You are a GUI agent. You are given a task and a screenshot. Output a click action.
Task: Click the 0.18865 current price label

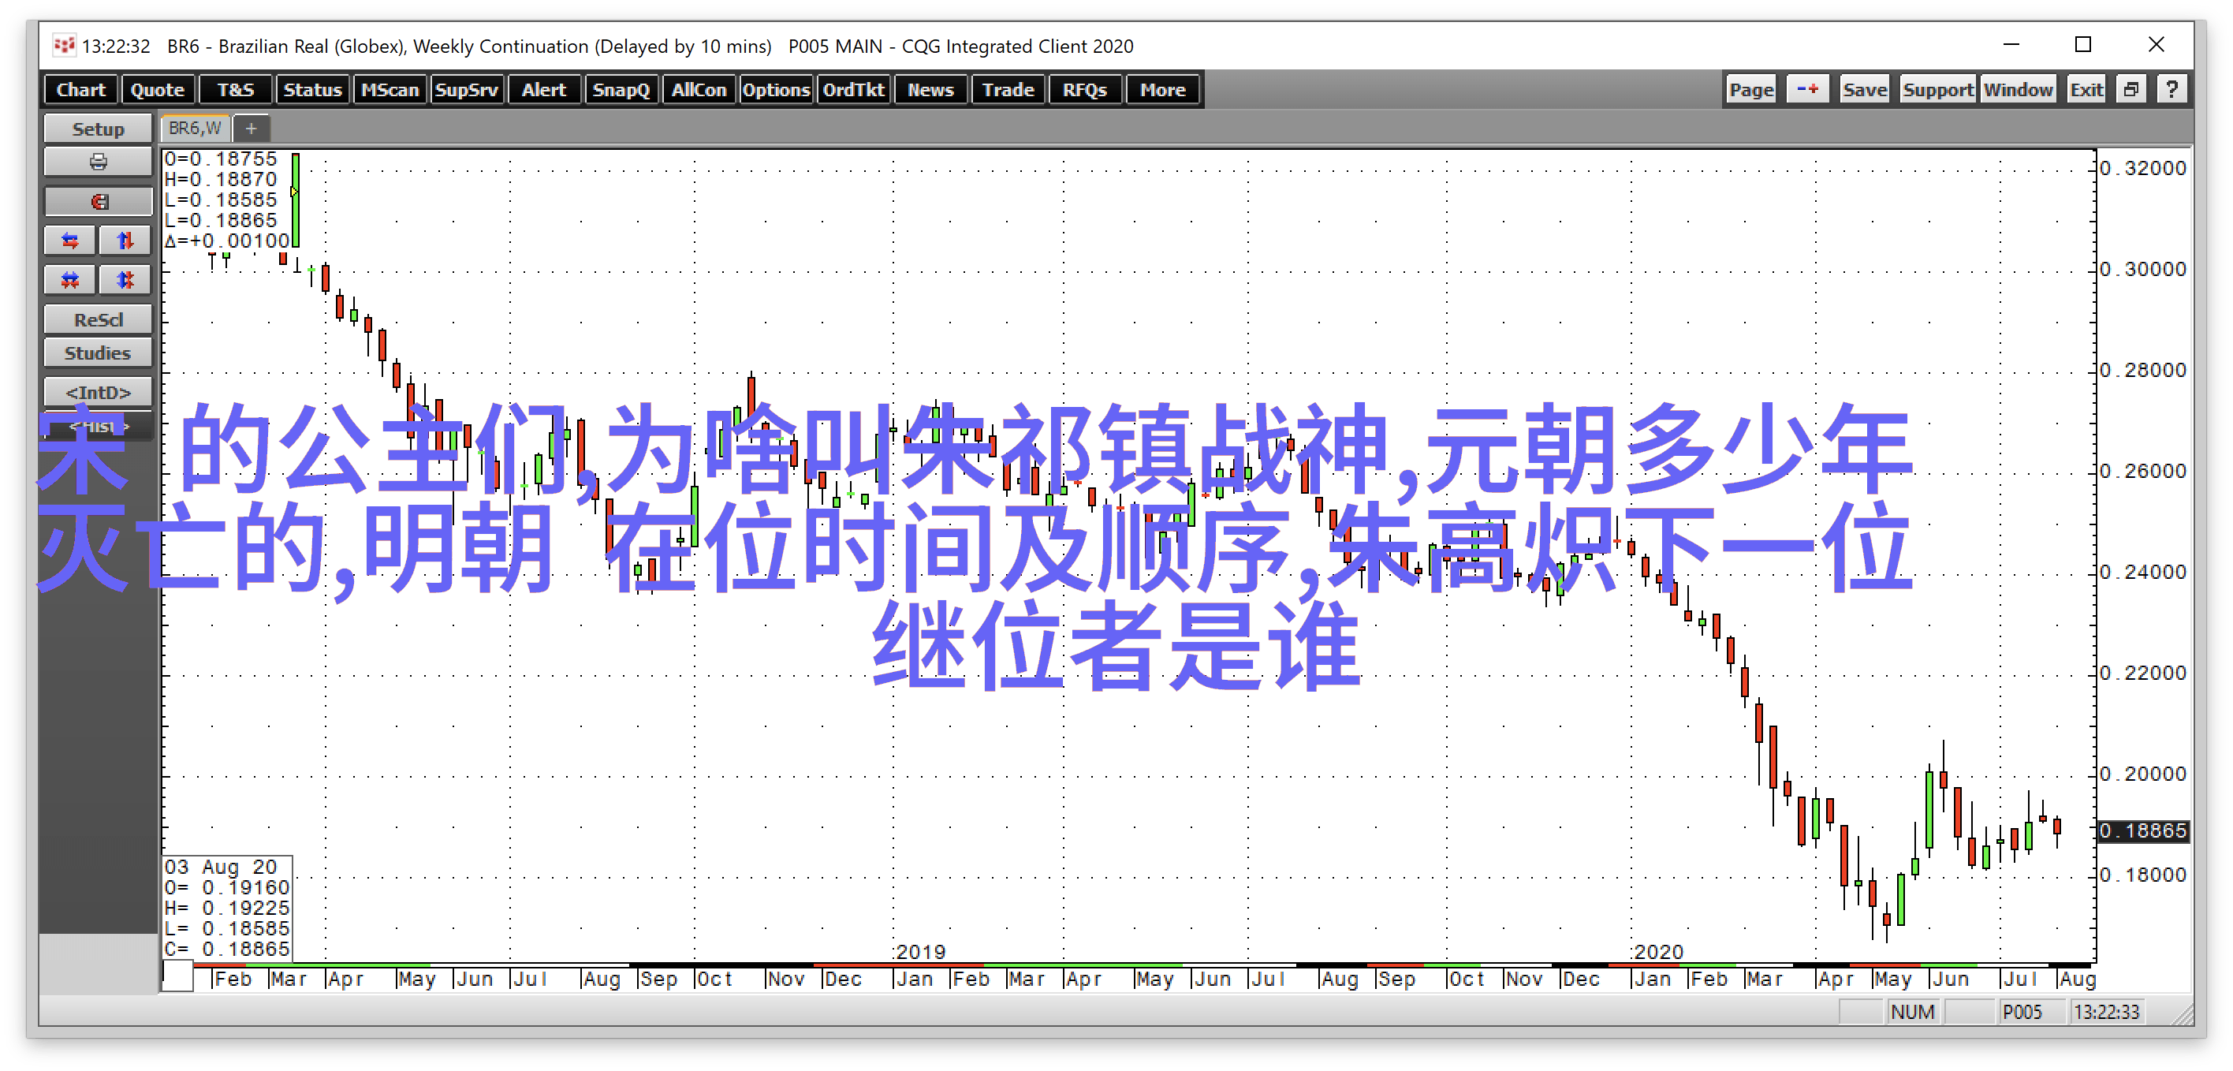point(2143,830)
